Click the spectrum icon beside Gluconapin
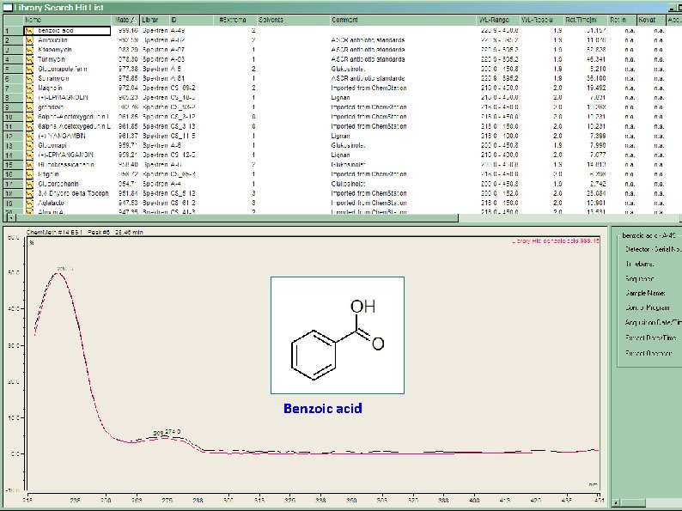Screen dimensions: 682x511 (x=29, y=146)
